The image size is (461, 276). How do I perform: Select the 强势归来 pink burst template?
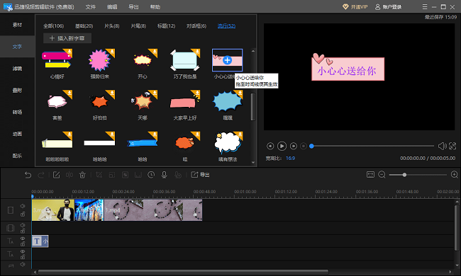click(x=100, y=60)
